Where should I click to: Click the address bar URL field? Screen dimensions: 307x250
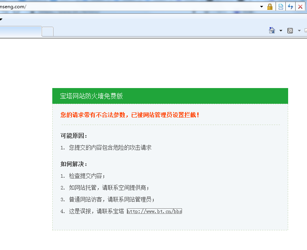click(x=129, y=7)
